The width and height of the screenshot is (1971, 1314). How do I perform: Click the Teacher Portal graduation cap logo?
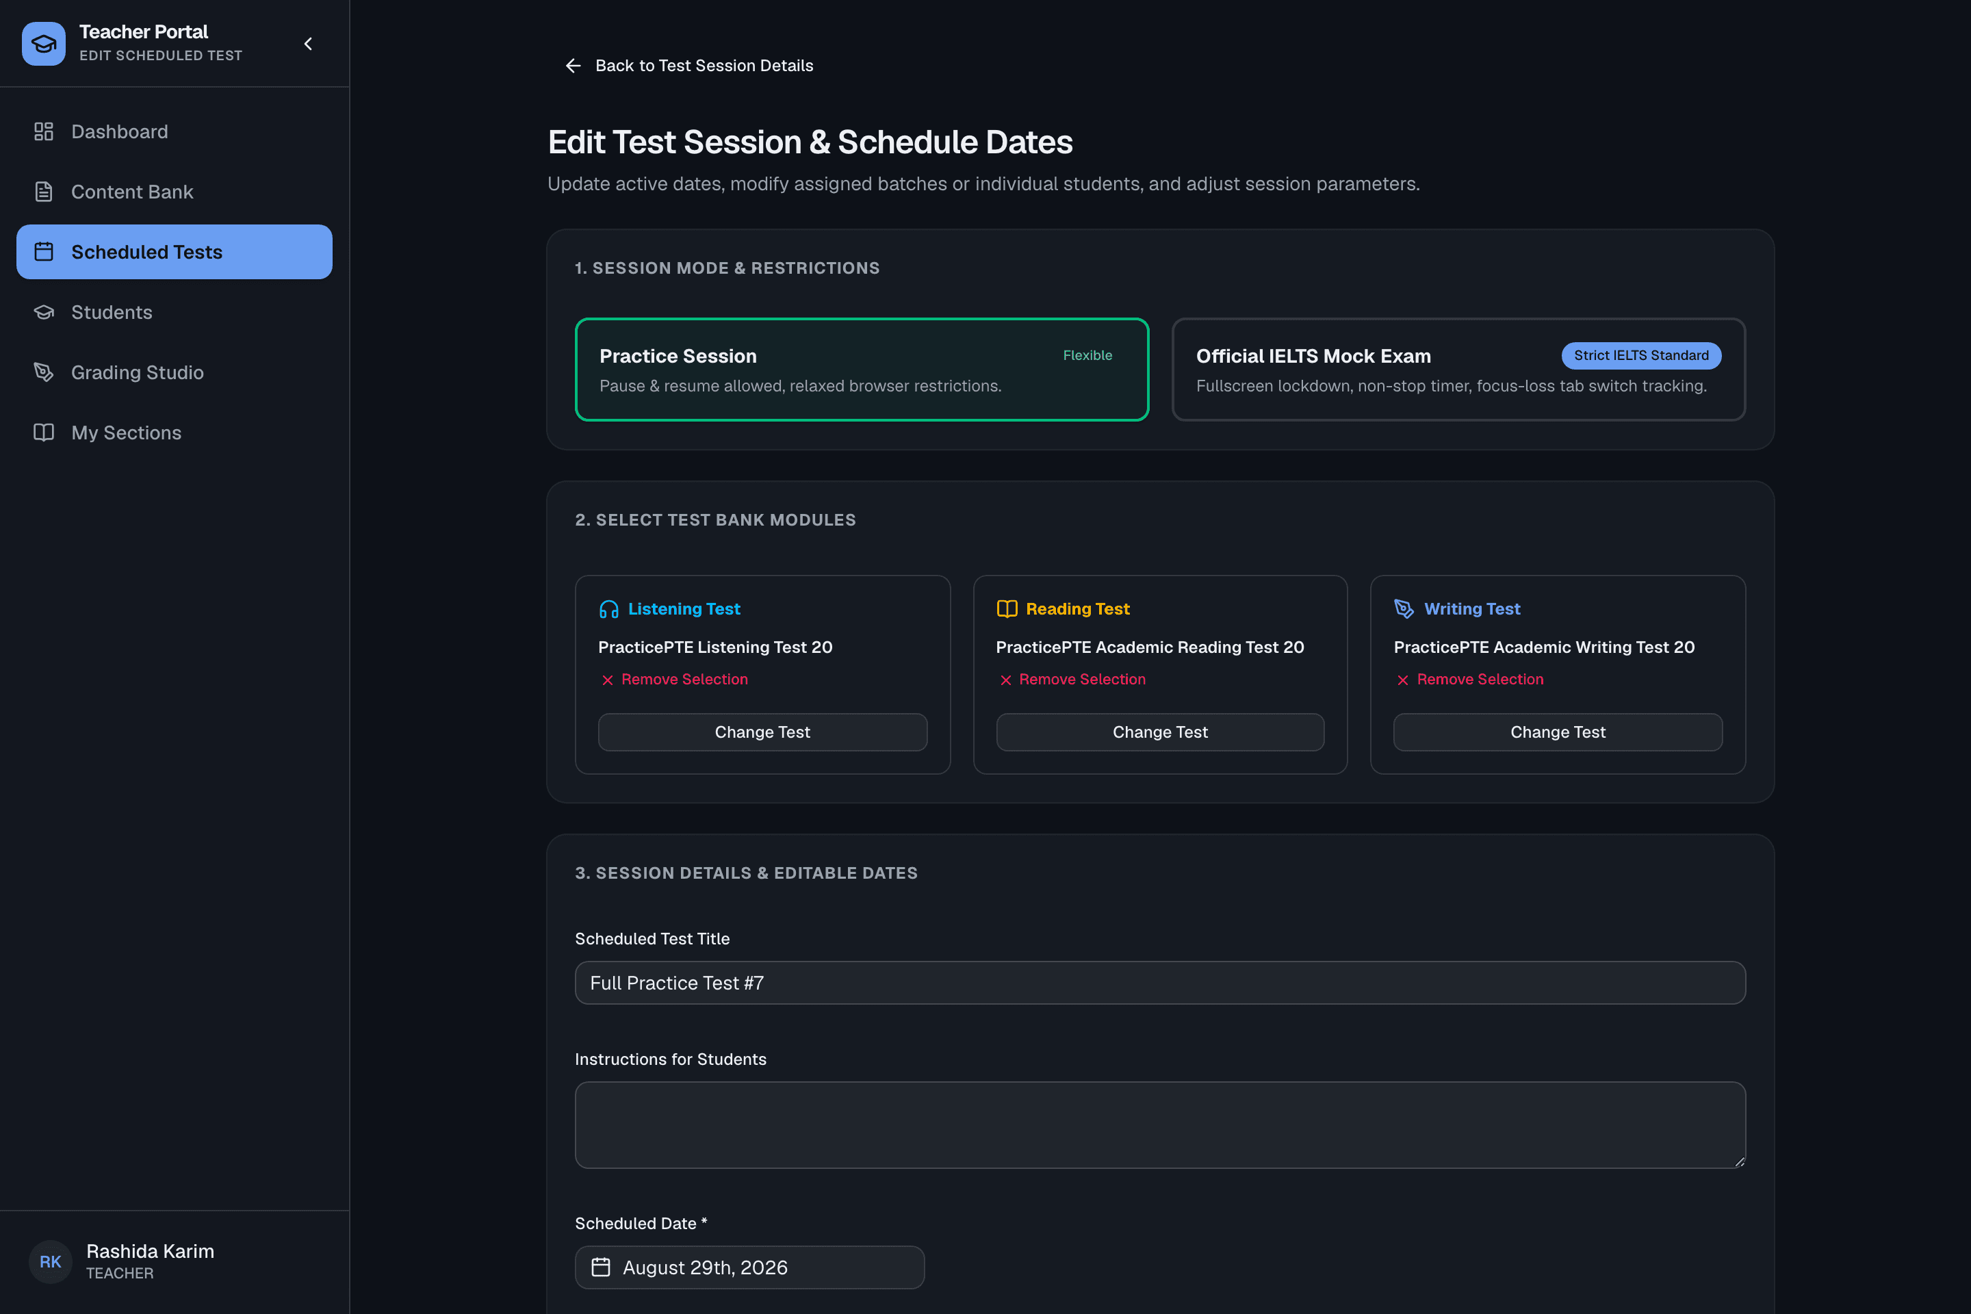click(44, 44)
